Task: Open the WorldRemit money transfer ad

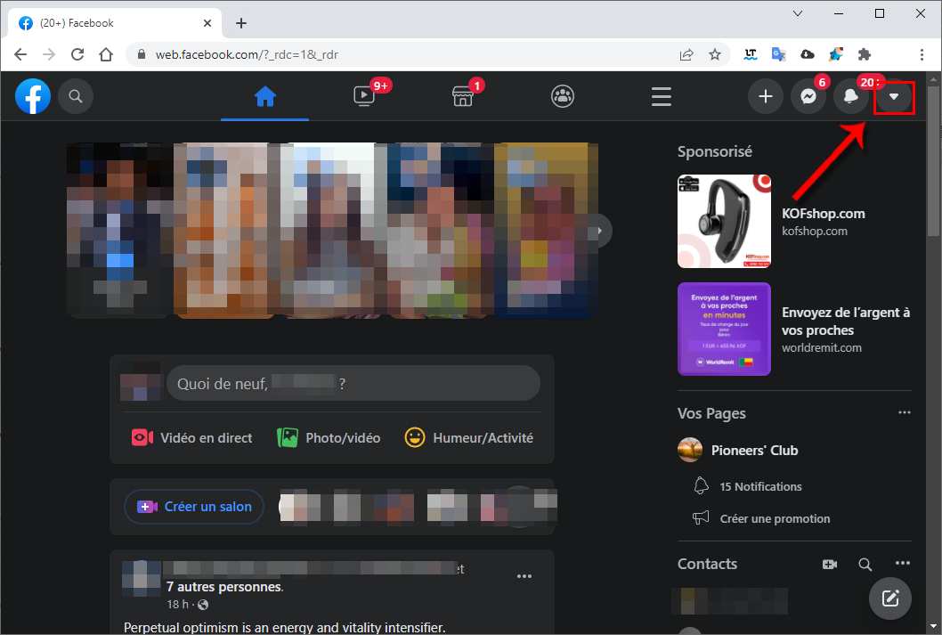Action: tap(845, 322)
